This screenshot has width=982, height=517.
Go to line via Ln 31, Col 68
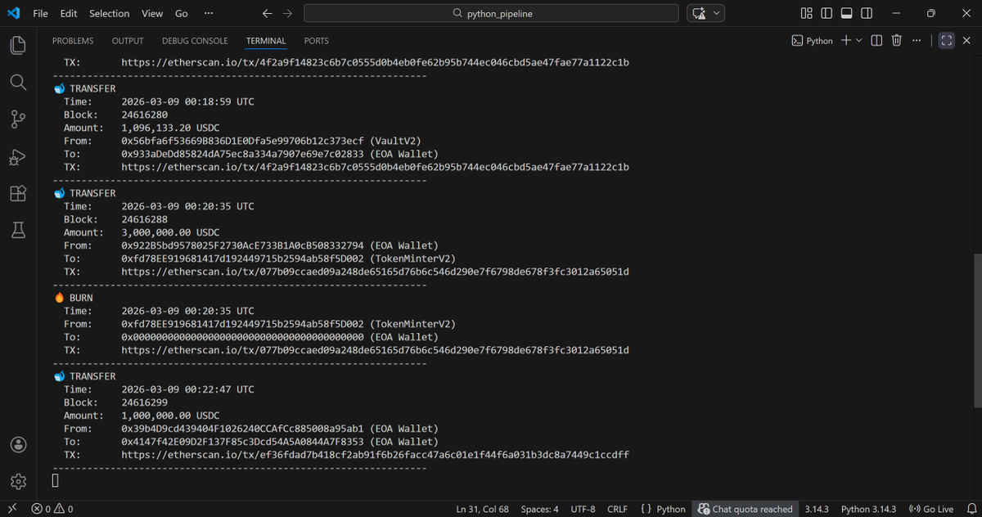coord(482,509)
